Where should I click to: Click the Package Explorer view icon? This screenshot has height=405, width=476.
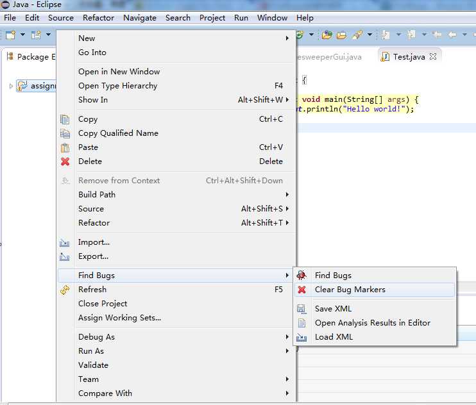click(x=10, y=56)
